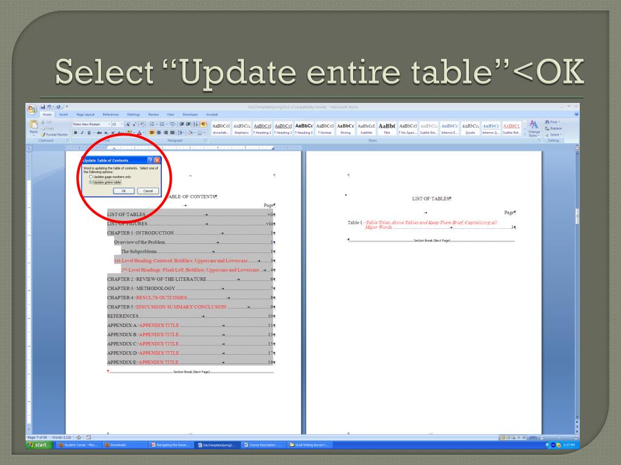Open the Mailings tab
621x465 pixels.
133,114
